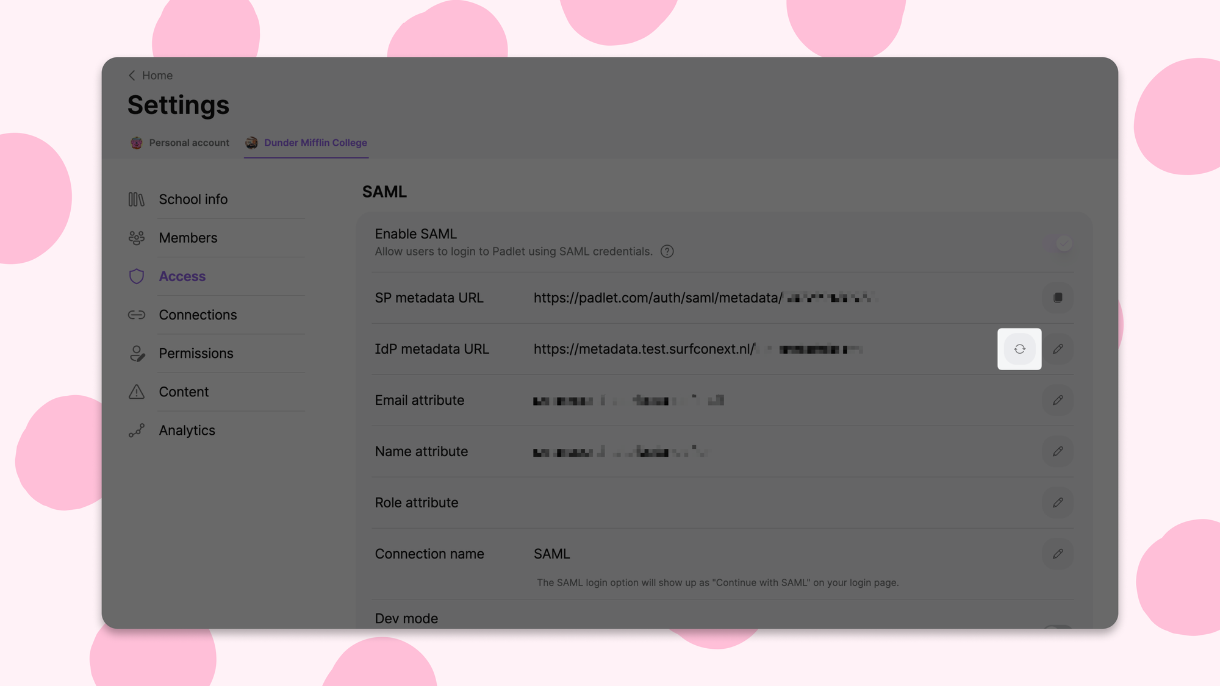The width and height of the screenshot is (1220, 686).
Task: Edit the Name attribute value
Action: [x=1058, y=452]
